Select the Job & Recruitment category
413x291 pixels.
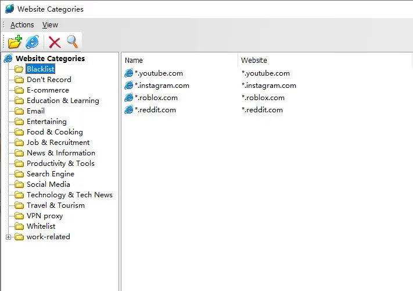click(58, 143)
